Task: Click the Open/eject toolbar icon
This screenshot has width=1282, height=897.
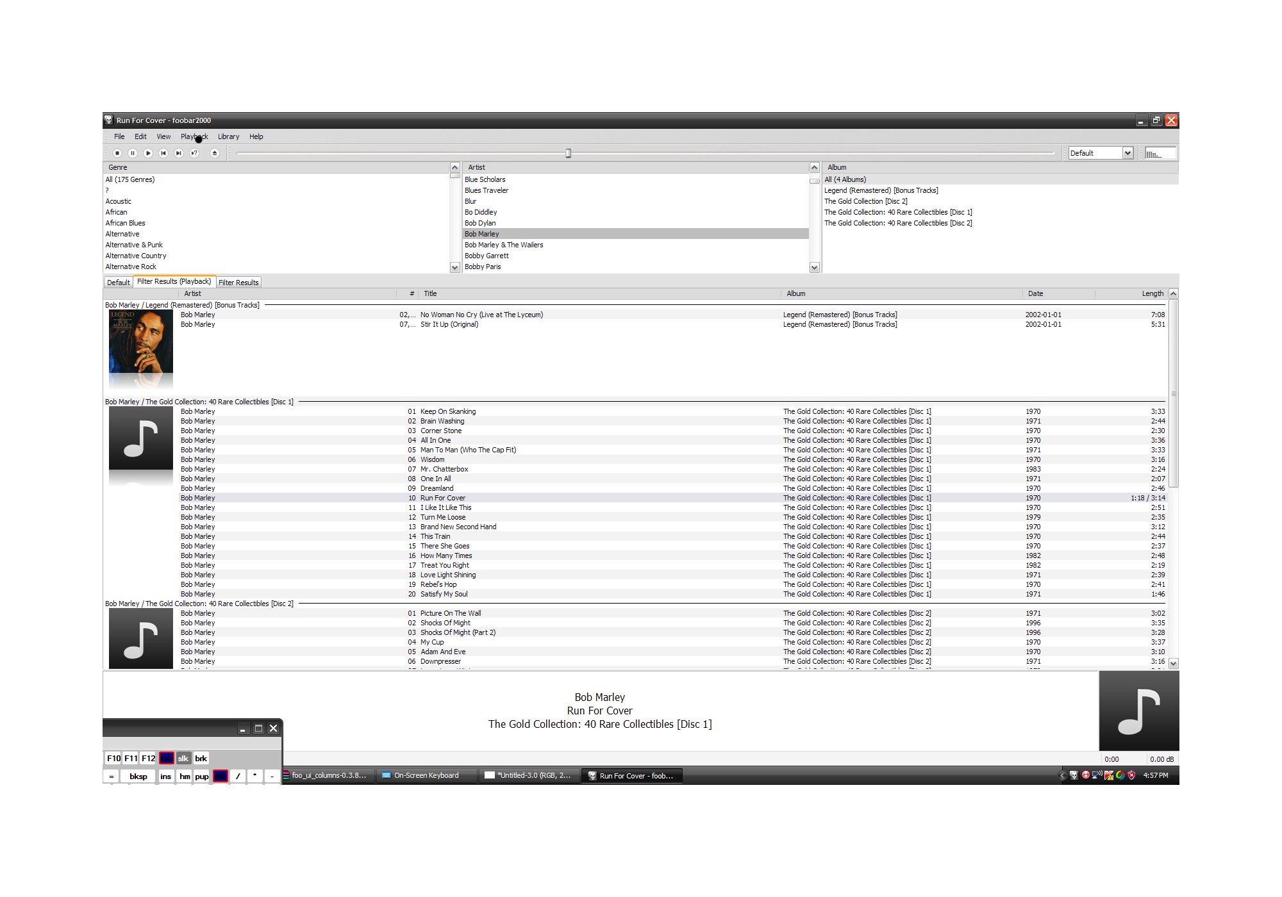Action: [x=215, y=153]
